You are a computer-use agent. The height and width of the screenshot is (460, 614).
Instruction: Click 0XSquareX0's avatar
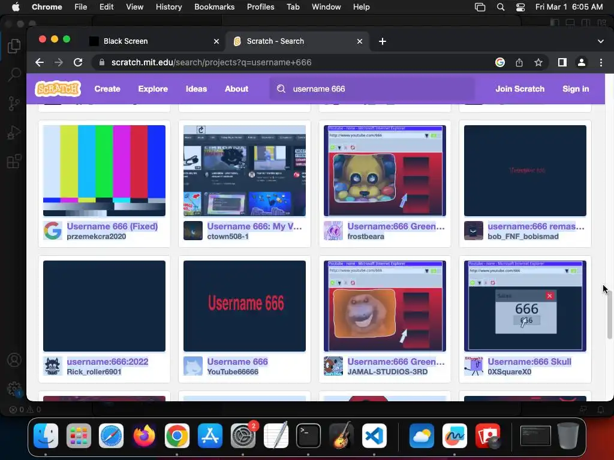pyautogui.click(x=474, y=366)
